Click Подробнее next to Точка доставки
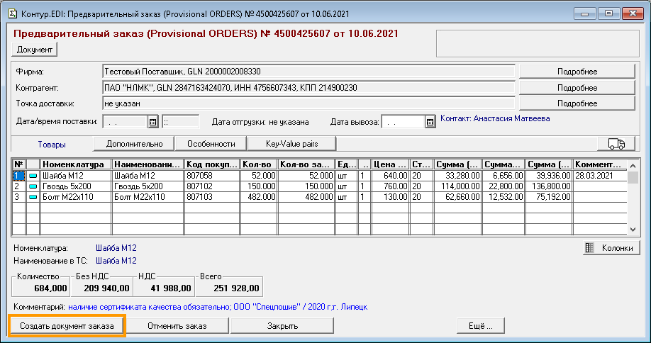Image resolution: width=651 pixels, height=343 pixels. (577, 103)
